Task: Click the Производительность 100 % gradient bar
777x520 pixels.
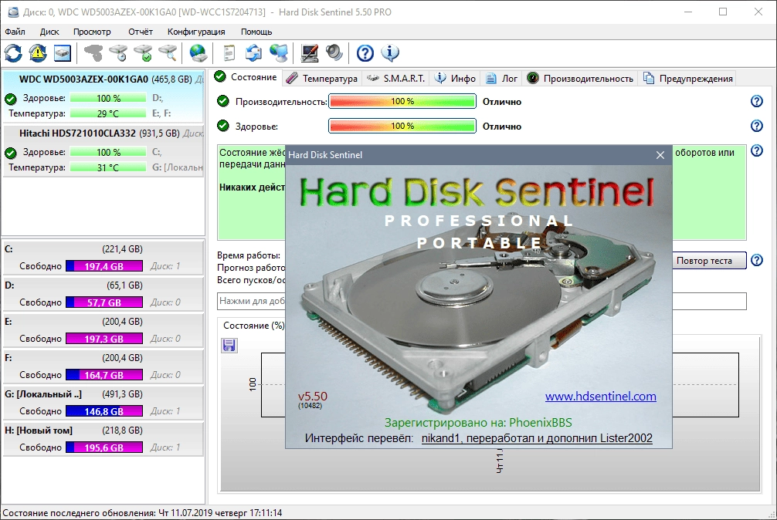Action: (x=402, y=101)
